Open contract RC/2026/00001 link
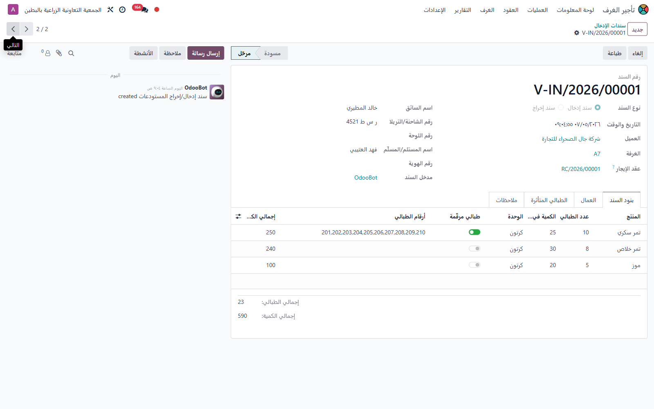This screenshot has width=654, height=409. (x=580, y=169)
